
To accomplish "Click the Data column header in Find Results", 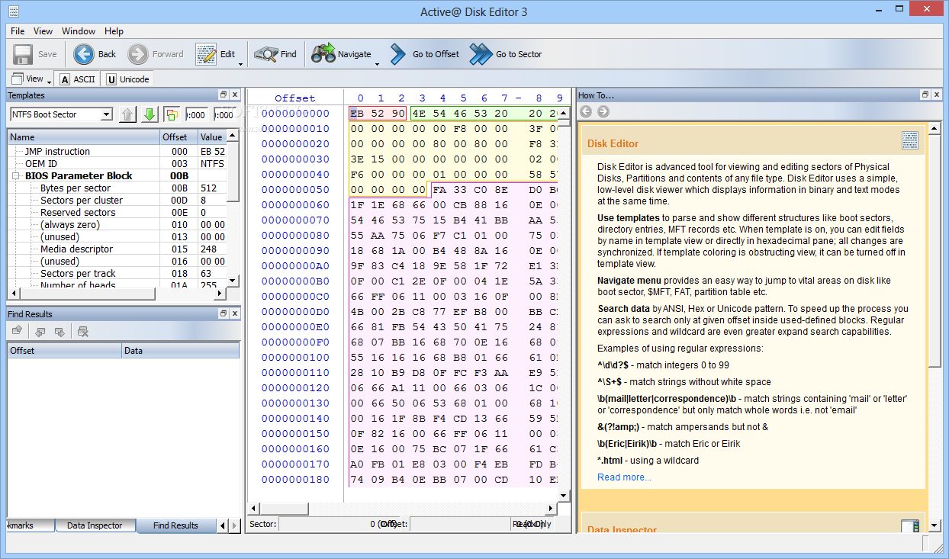I will 181,351.
